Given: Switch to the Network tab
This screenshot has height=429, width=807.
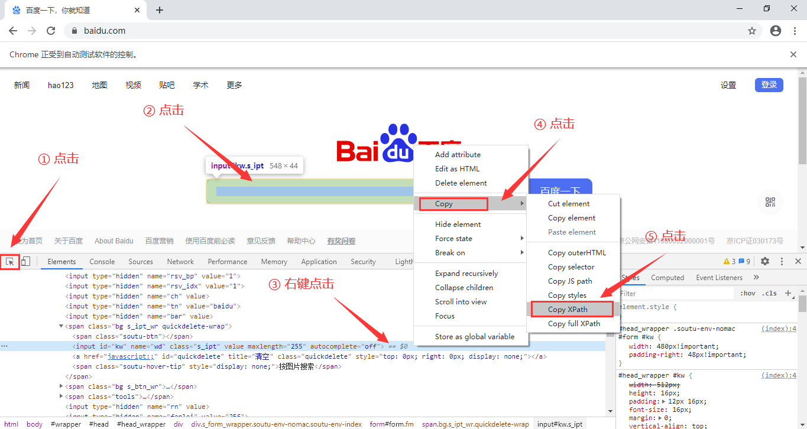Looking at the screenshot, I should (x=180, y=261).
